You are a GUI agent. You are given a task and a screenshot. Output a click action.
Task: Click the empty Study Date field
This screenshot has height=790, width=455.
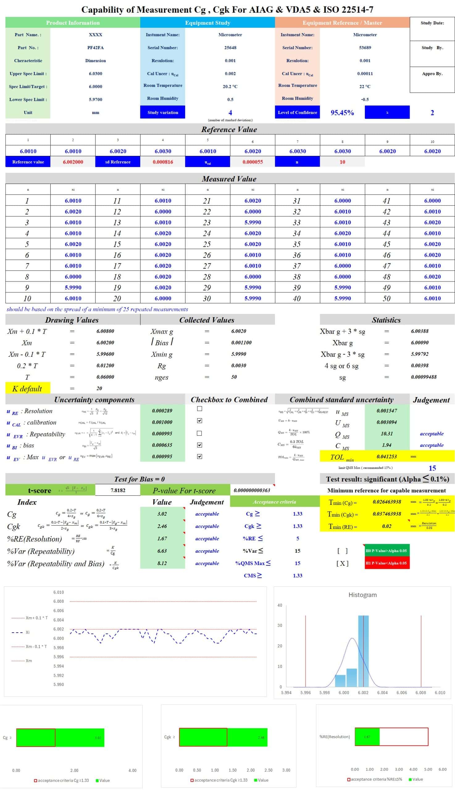(432, 33)
